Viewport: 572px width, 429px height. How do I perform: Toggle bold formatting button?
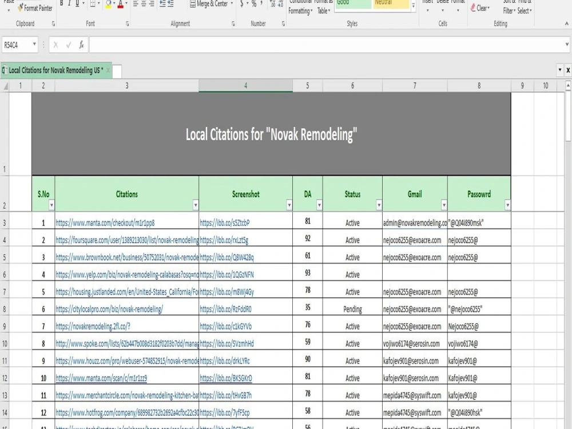pyautogui.click(x=61, y=3)
